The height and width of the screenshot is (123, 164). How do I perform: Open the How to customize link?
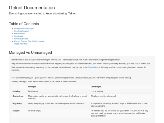pos(21,39)
